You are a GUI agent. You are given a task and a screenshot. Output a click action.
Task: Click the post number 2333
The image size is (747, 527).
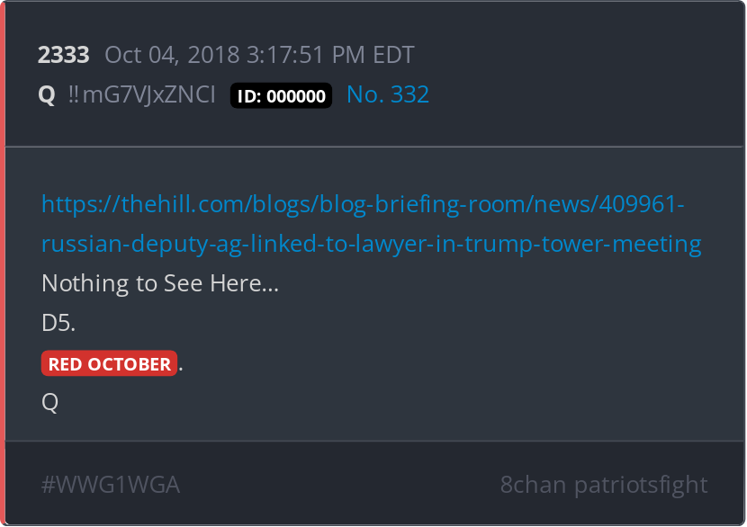[63, 55]
